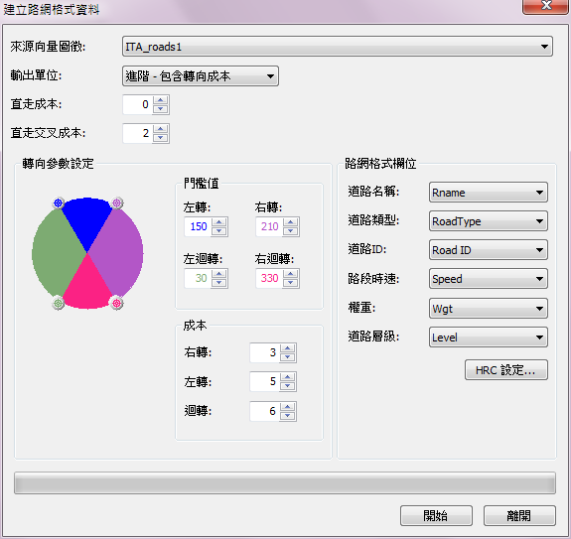Click the green left U-turn handle on the pie chart

tap(59, 303)
